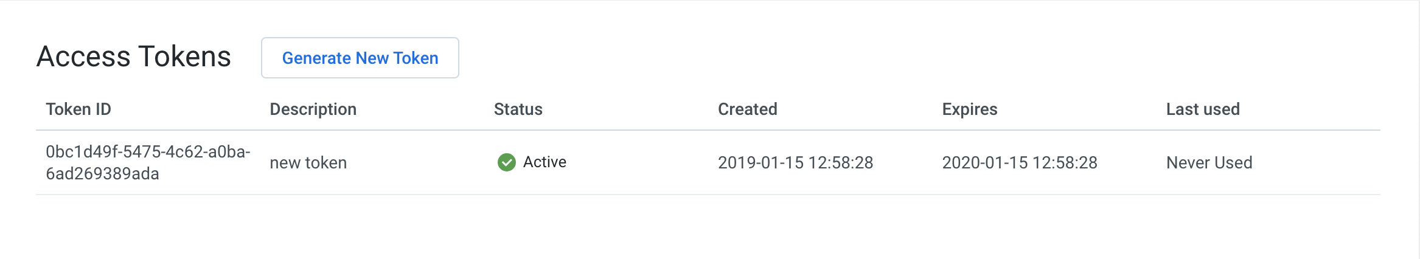Click the Created column header
1420x259 pixels.
(748, 109)
